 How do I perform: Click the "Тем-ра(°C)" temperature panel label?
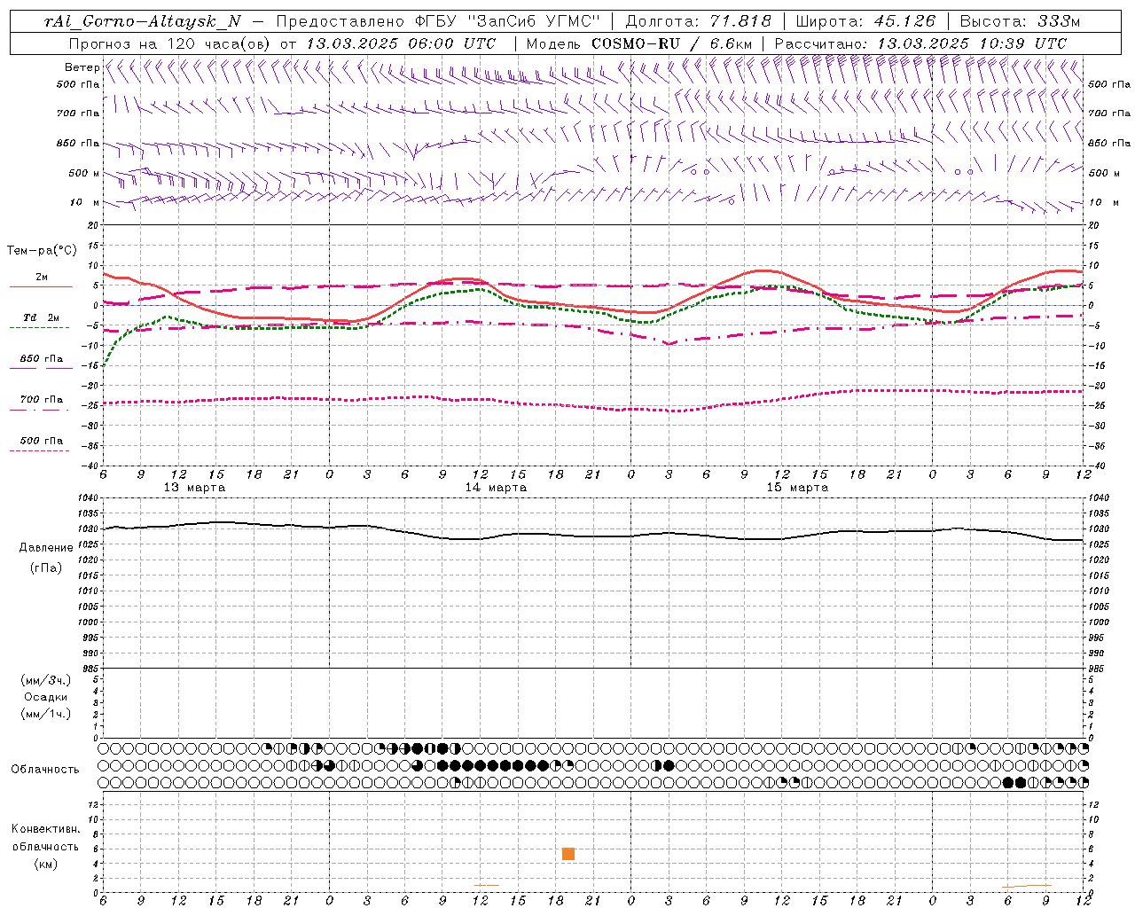(42, 251)
